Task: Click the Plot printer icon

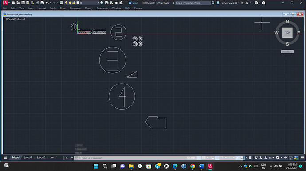Action: 42,3
